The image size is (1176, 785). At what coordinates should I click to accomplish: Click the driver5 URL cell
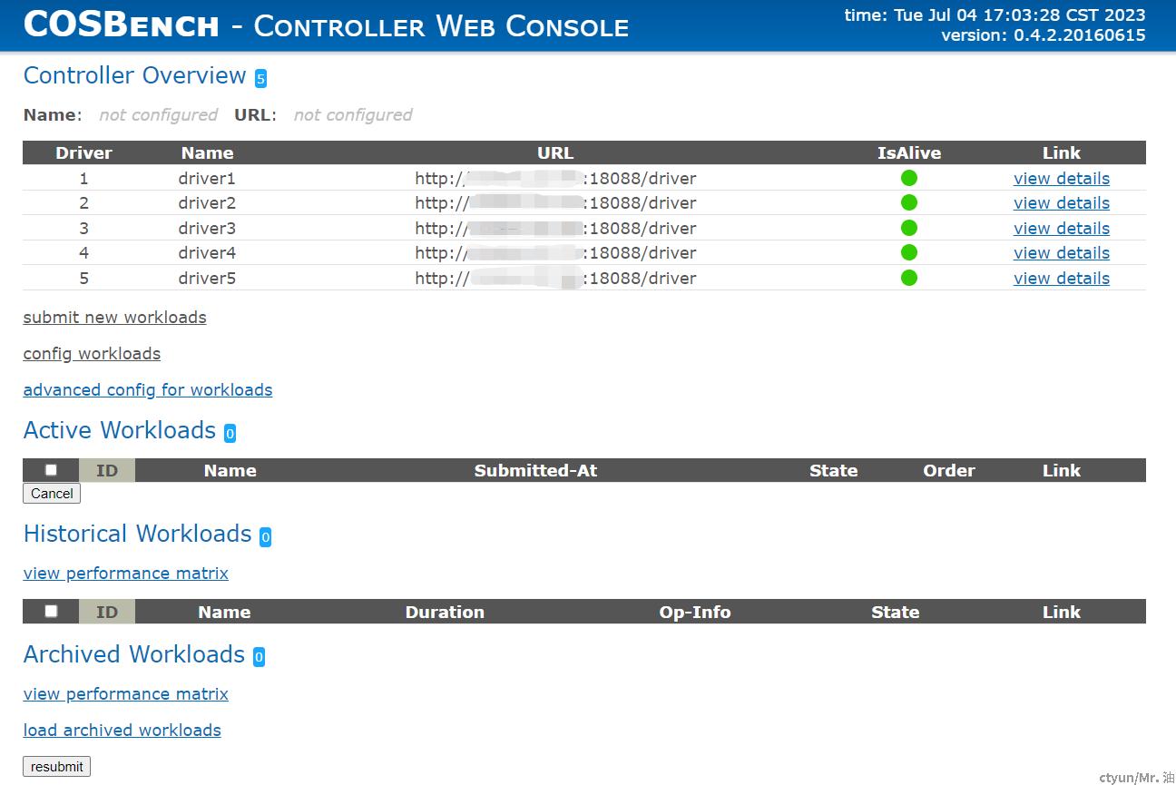pos(555,278)
